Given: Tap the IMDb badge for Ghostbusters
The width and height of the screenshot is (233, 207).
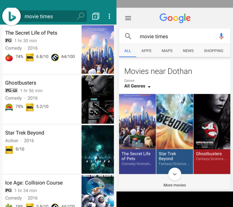Looking at the screenshot, I should 30,107.
